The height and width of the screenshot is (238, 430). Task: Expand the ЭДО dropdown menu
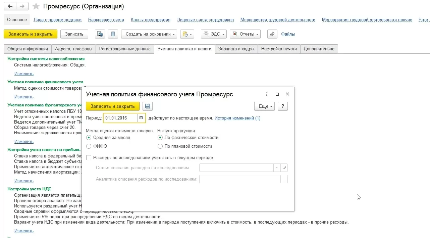pyautogui.click(x=214, y=34)
